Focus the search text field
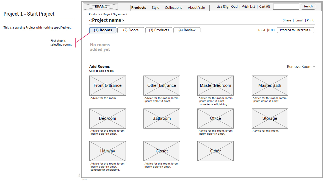The height and width of the screenshot is (181, 324). click(x=286, y=7)
